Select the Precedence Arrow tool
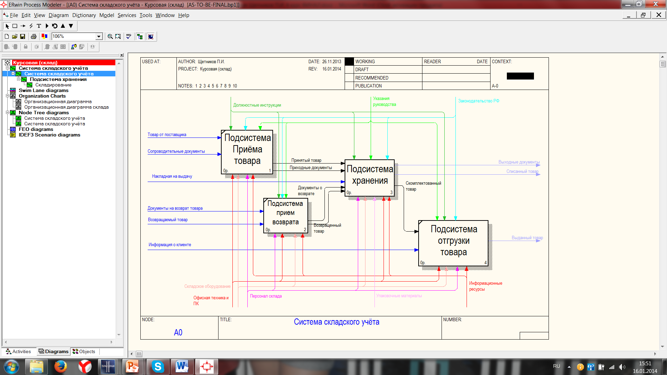Image resolution: width=667 pixels, height=375 pixels. (23, 26)
